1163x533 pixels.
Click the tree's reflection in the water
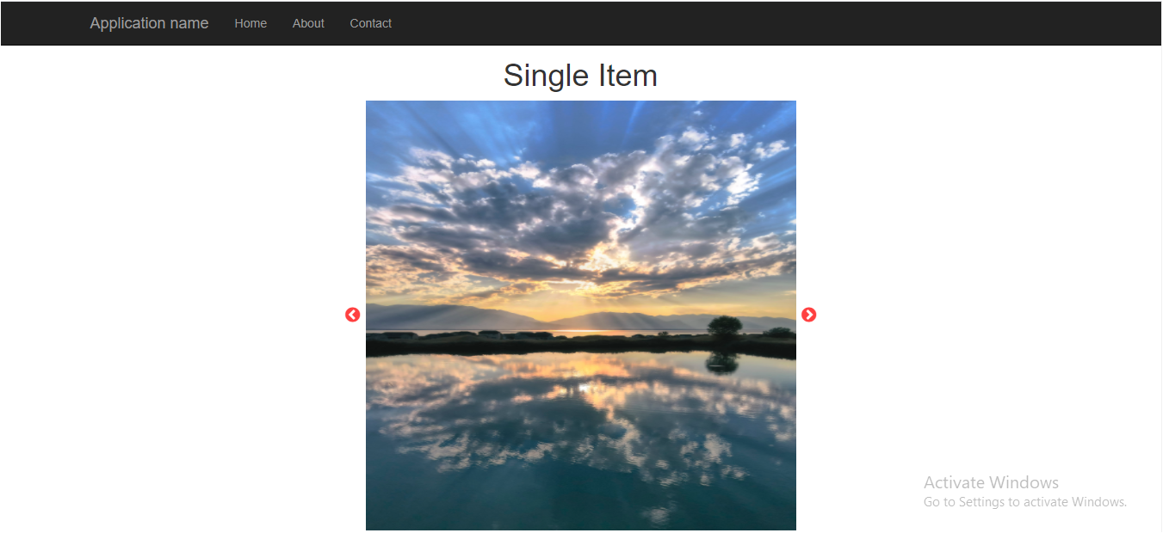722,363
